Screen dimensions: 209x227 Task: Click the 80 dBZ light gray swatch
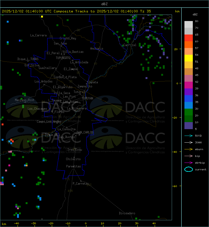point(188,24)
